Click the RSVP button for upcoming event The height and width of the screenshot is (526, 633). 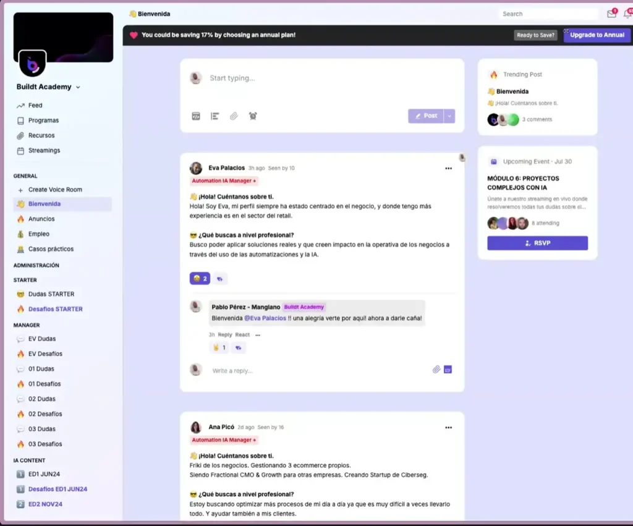pyautogui.click(x=537, y=243)
